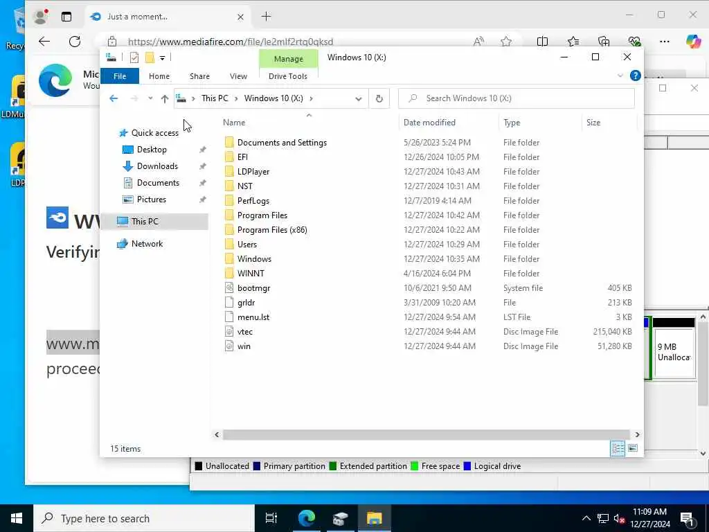Open Pictures in the navigation pane

click(152, 199)
